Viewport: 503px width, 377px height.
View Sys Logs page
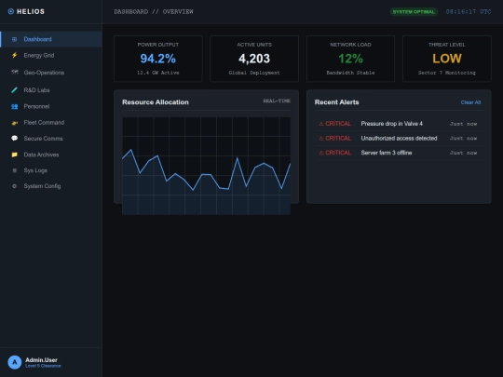(51, 170)
